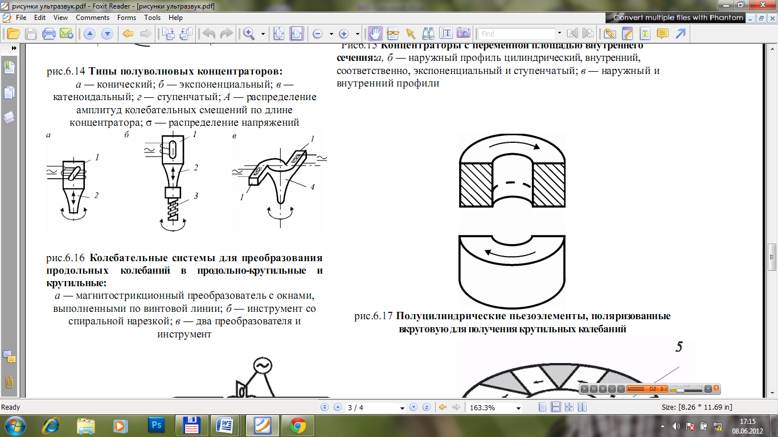Screen dimensions: 778x437
Task: Expand the Zoom In dropdown arrow
Action: point(357,34)
